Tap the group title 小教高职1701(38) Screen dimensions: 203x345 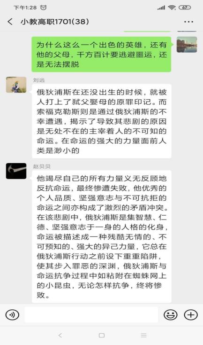click(55, 22)
